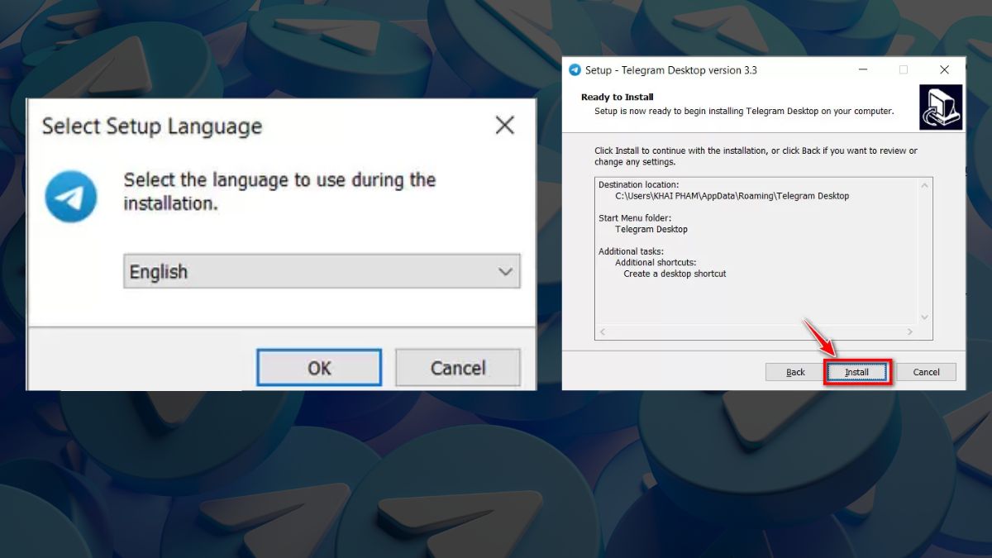Click the Install button in Setup

(857, 372)
